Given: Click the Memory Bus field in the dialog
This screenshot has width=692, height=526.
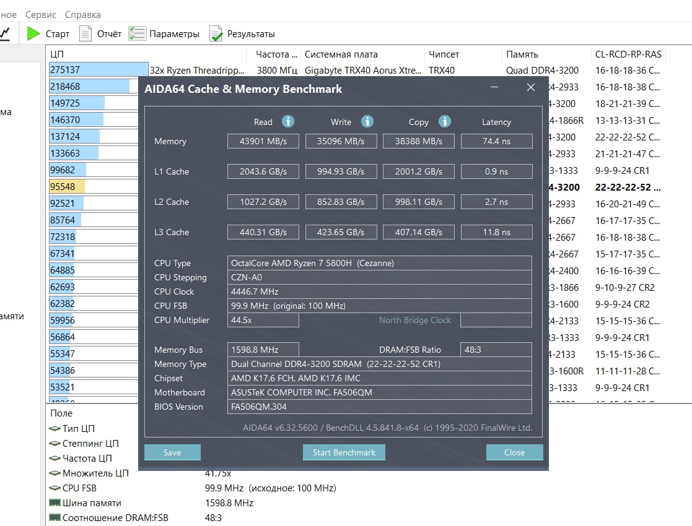Looking at the screenshot, I should [263, 350].
